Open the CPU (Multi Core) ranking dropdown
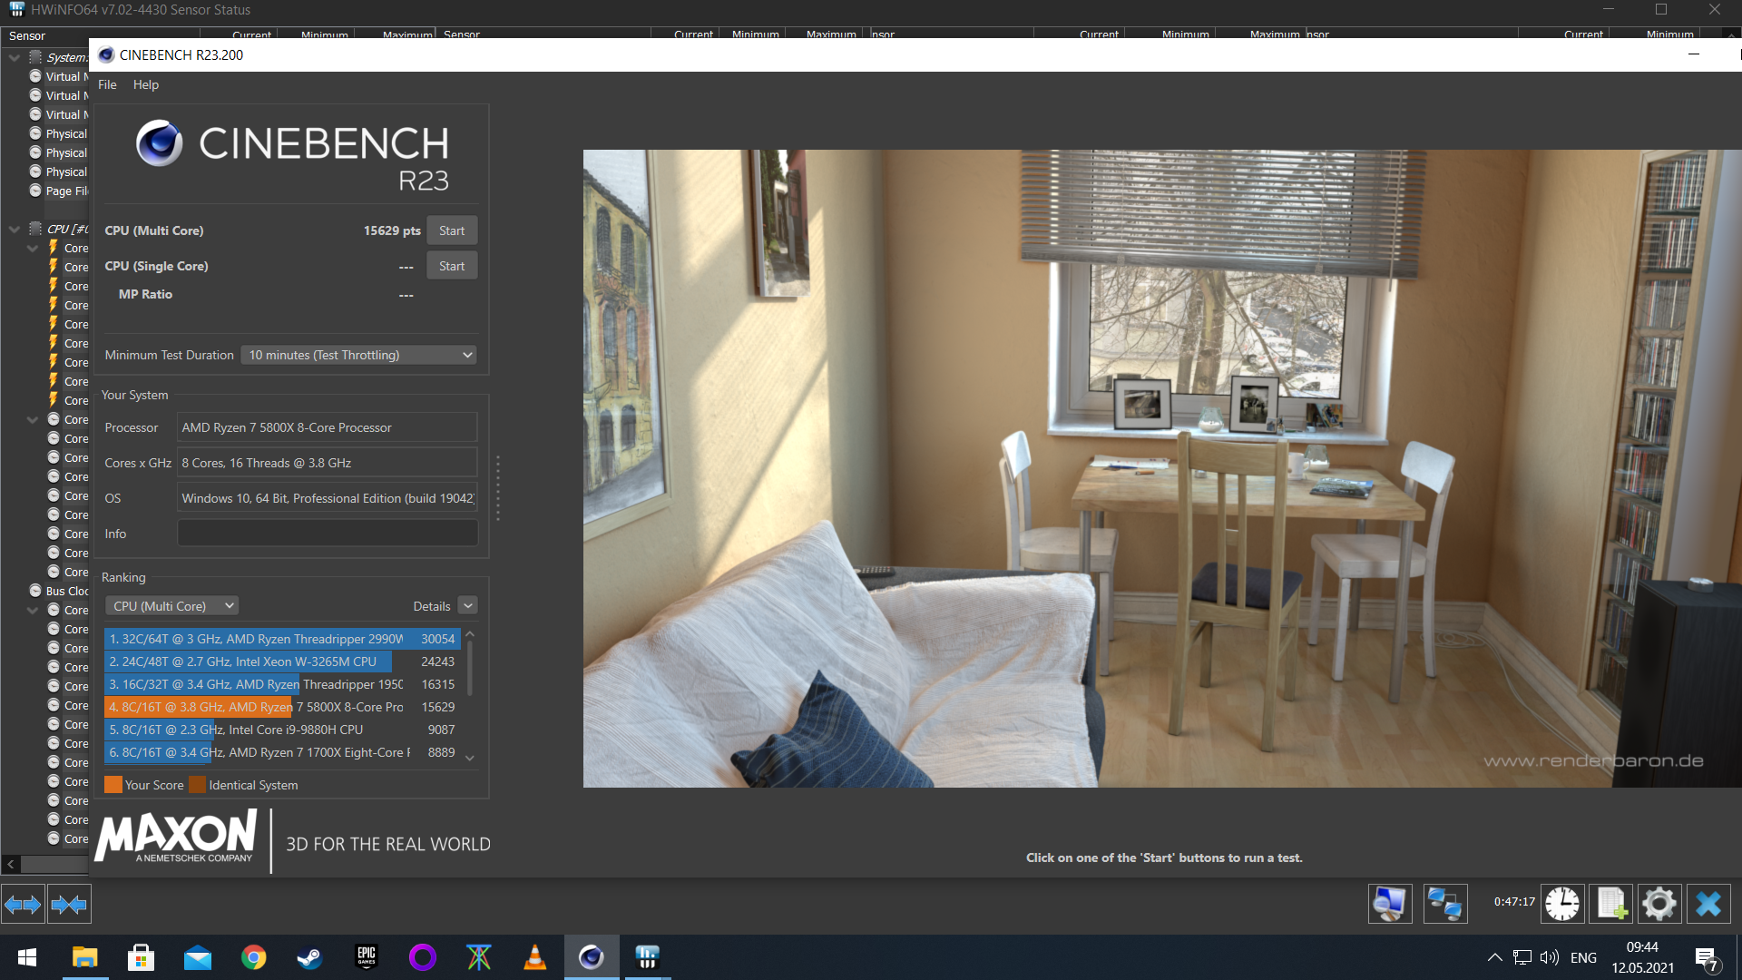Image resolution: width=1742 pixels, height=980 pixels. (x=172, y=606)
